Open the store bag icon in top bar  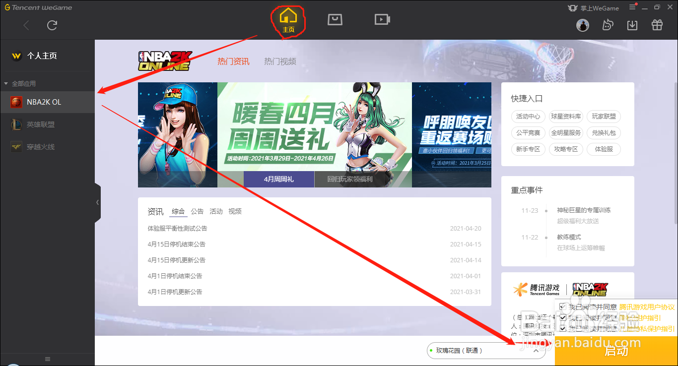pyautogui.click(x=335, y=19)
